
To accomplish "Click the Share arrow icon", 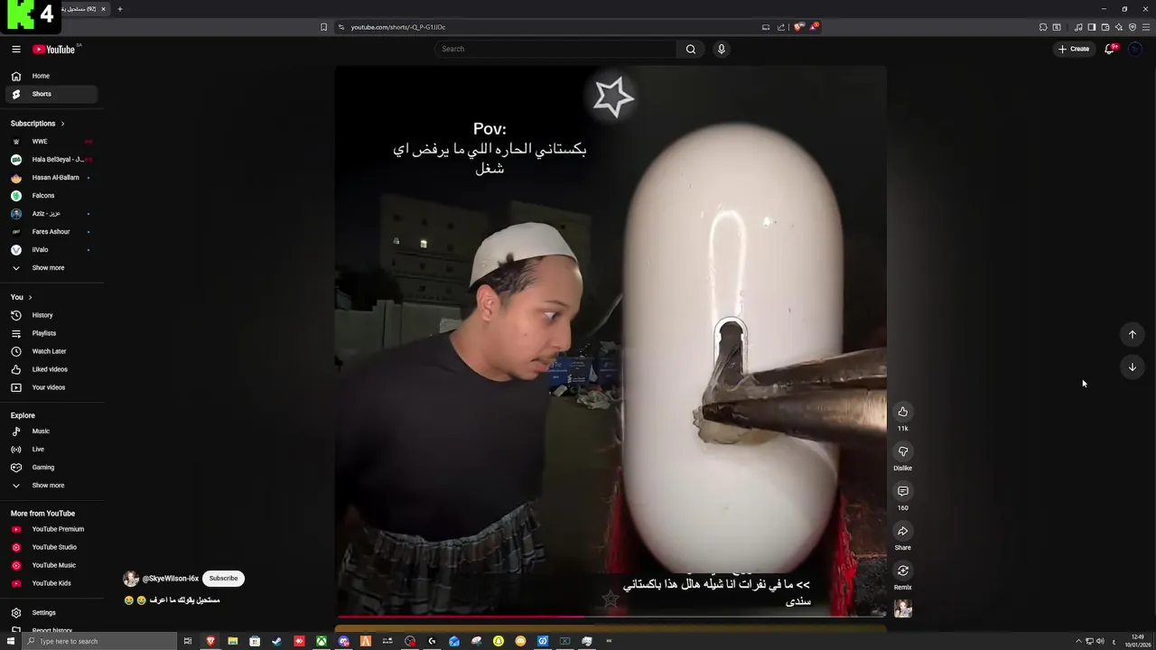I will point(903,531).
